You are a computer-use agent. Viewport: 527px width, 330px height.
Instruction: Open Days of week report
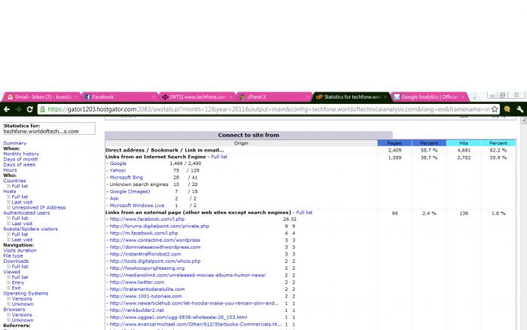click(x=20, y=164)
